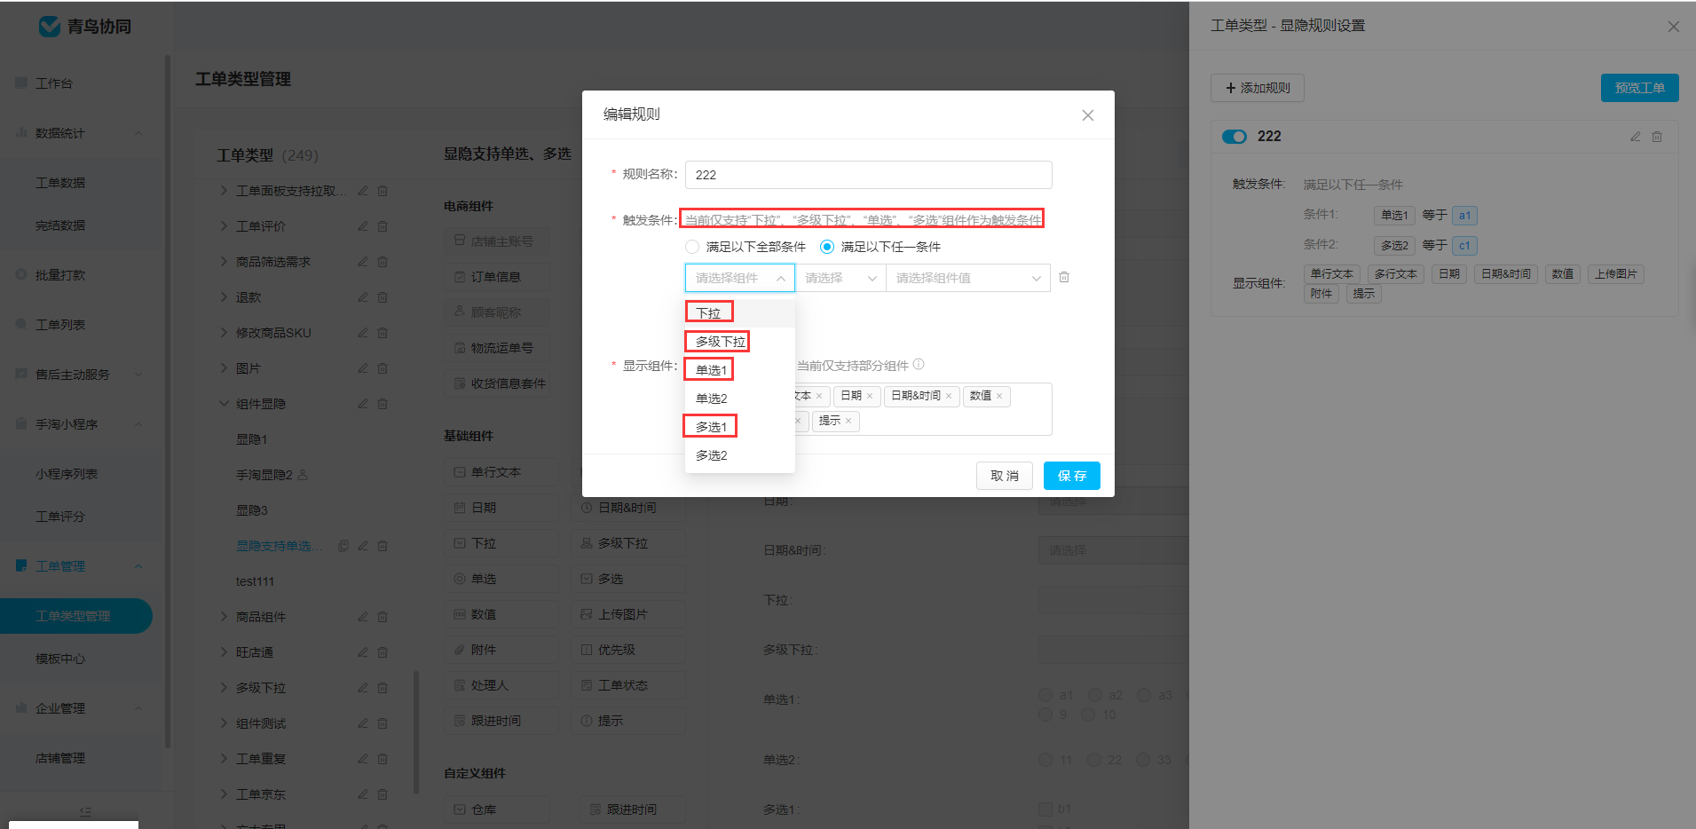Collapse the 数据统计 sidebar group
Image resolution: width=1696 pixels, height=829 pixels.
coord(138,133)
